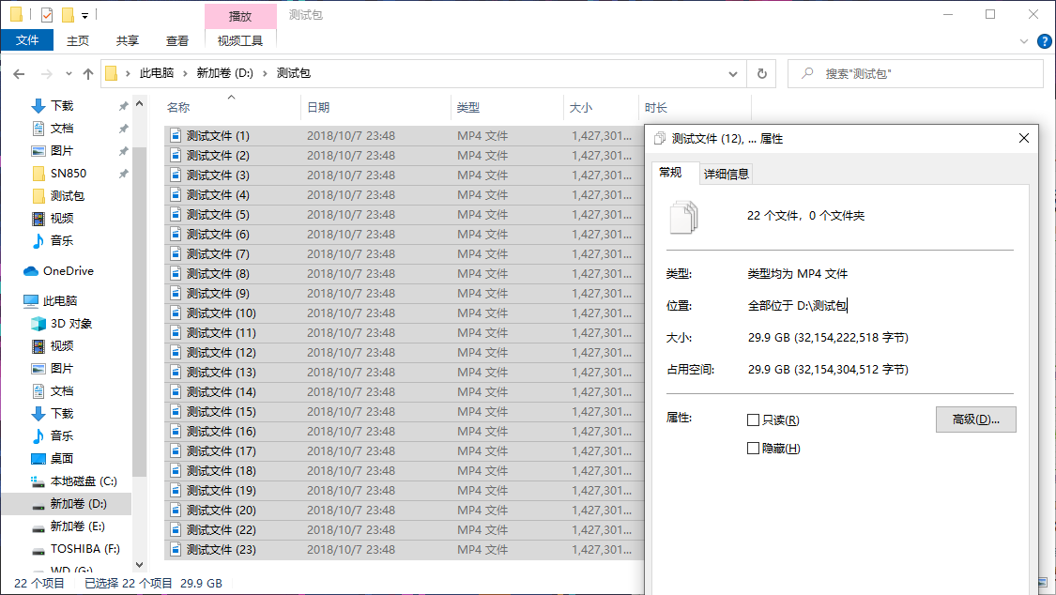This screenshot has width=1056, height=595.
Task: Click the 搜索"测试包" search box
Action: (x=915, y=74)
